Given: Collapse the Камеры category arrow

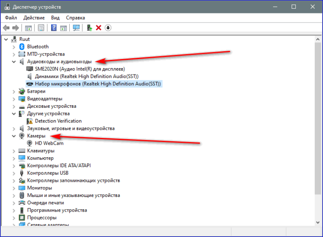Looking at the screenshot, I should (15, 136).
